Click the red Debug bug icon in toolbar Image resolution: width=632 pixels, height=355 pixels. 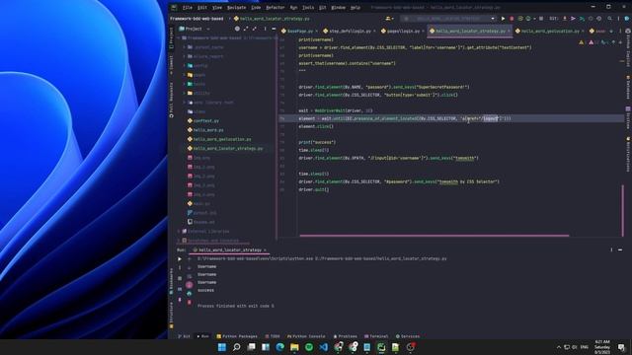coord(512,19)
